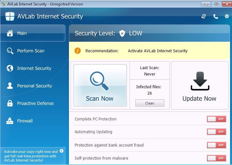Click the AVLab shield logo

click(x=10, y=16)
